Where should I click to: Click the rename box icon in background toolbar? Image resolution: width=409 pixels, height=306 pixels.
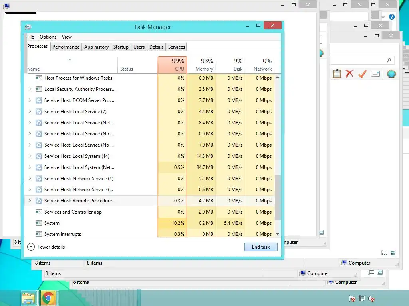[x=375, y=74]
